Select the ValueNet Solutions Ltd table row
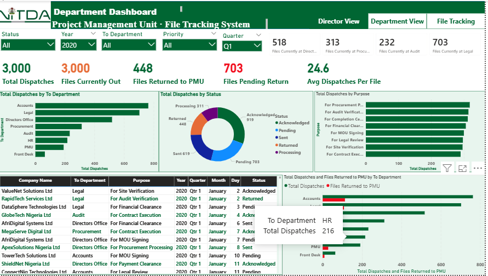This screenshot has width=488, height=276. tap(139, 191)
